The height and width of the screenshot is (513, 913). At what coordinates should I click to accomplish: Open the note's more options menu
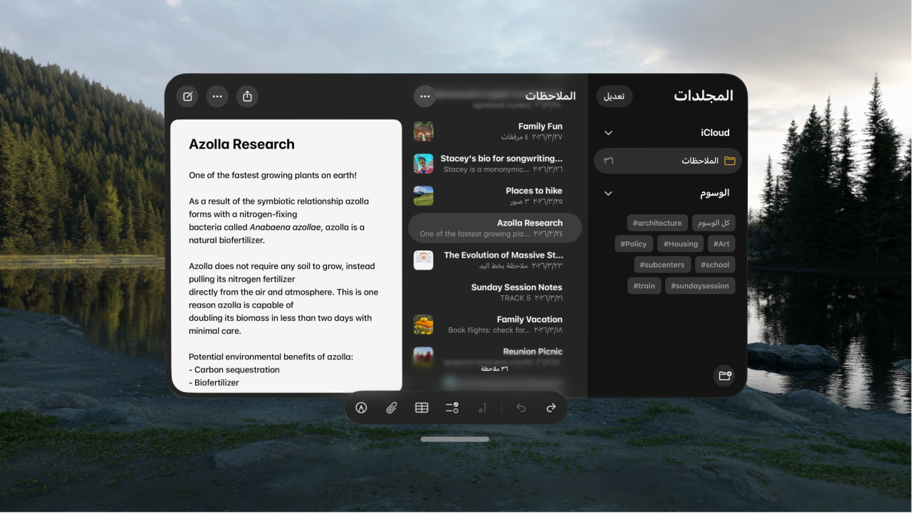click(217, 96)
